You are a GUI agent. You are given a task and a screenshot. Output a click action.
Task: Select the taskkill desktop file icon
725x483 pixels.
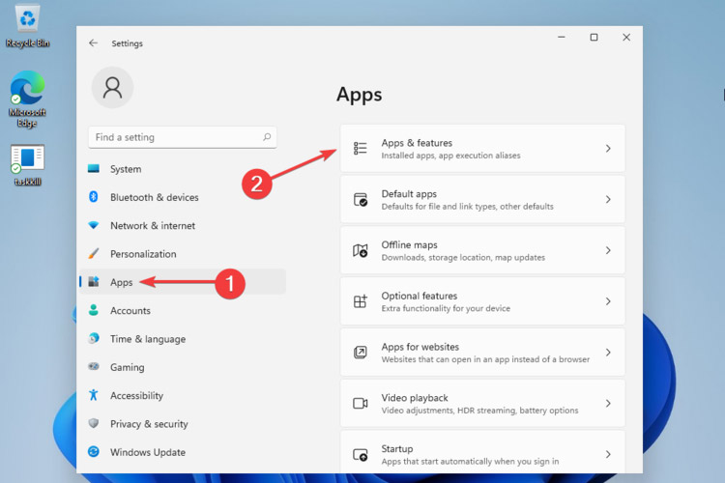click(x=27, y=165)
